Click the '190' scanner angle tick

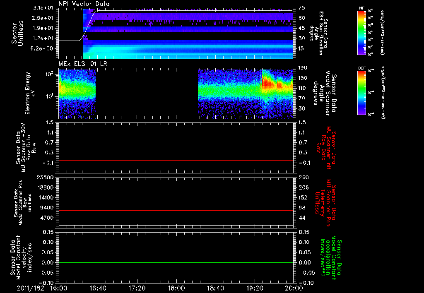click(x=303, y=68)
